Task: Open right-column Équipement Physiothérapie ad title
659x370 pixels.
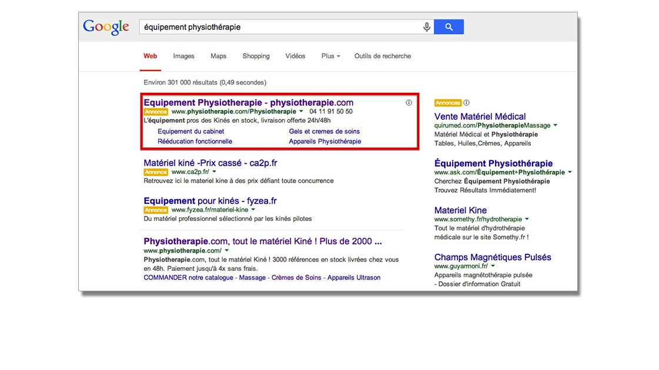Action: (x=493, y=163)
